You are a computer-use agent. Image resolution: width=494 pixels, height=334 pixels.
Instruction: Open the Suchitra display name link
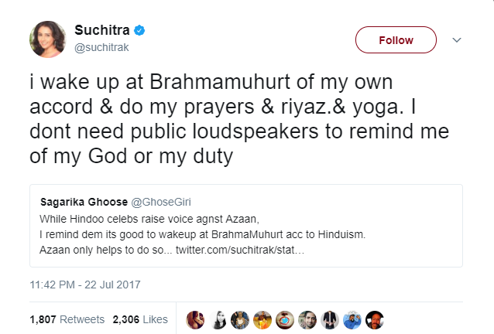pos(102,31)
